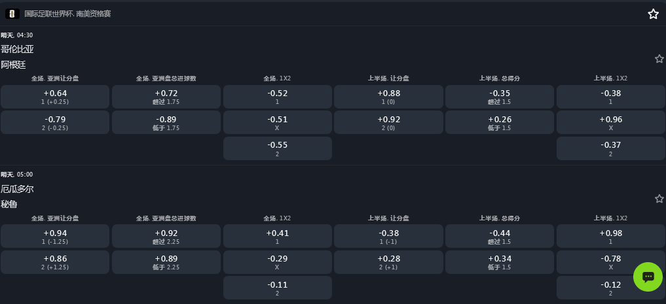Pick over 2.25 goals at +0.92
The width and height of the screenshot is (666, 304).
click(x=166, y=237)
